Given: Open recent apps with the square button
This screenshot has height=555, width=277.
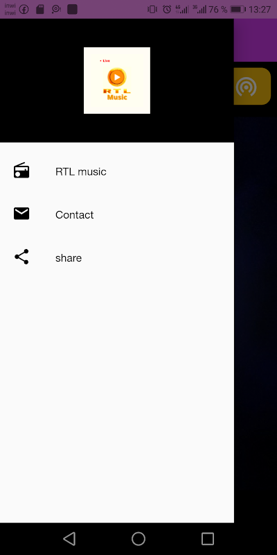Looking at the screenshot, I should (208, 539).
